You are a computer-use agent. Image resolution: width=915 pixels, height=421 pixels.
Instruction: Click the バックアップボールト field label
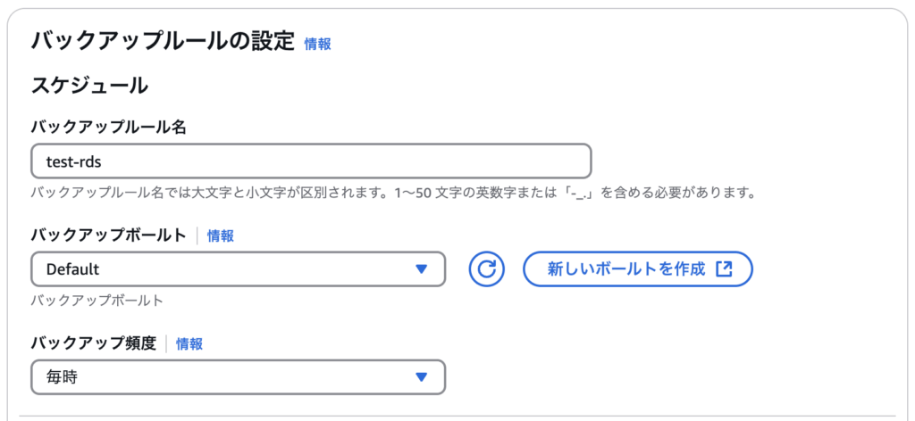click(108, 235)
